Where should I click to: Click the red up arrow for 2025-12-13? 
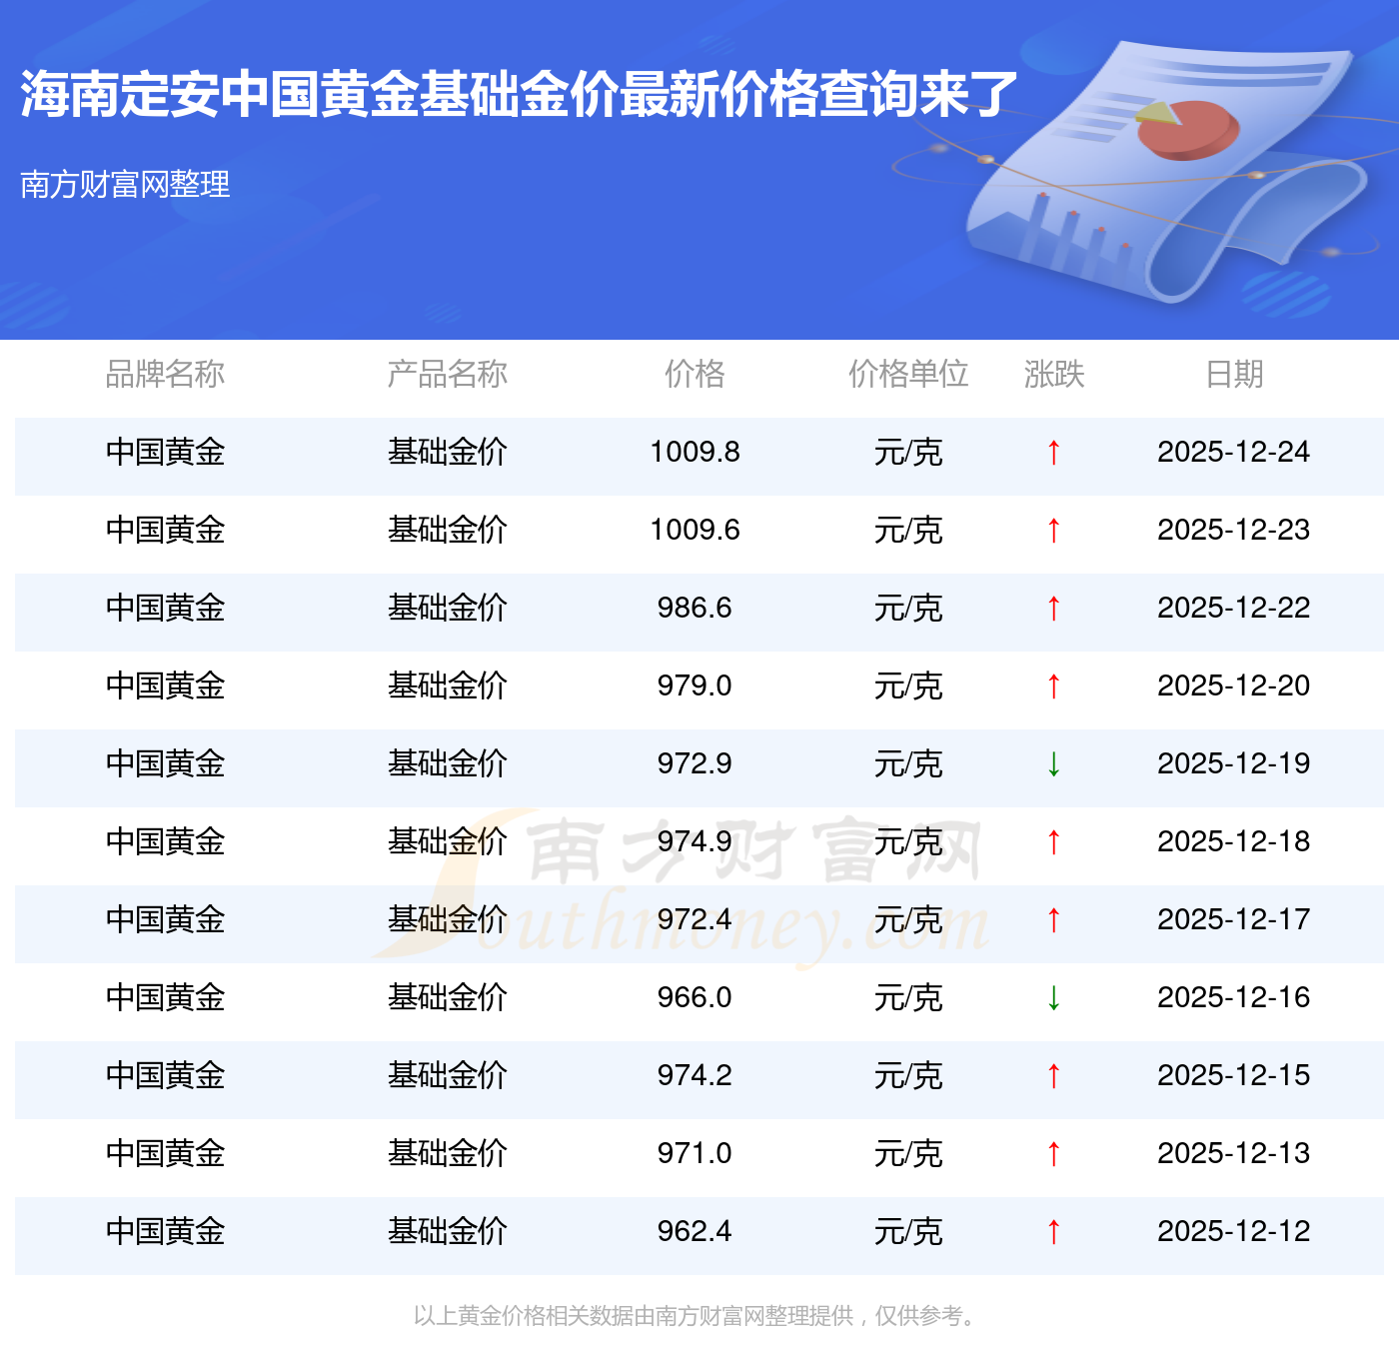1053,1154
